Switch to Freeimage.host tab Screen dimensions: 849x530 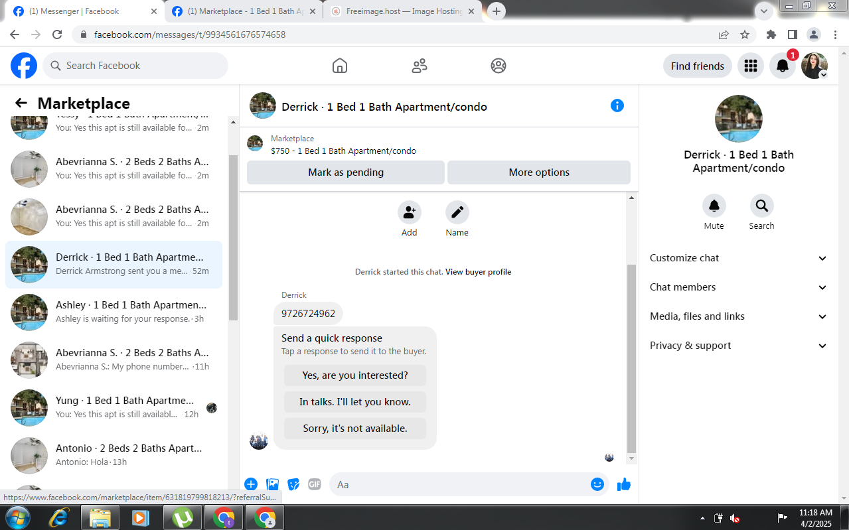coord(404,11)
